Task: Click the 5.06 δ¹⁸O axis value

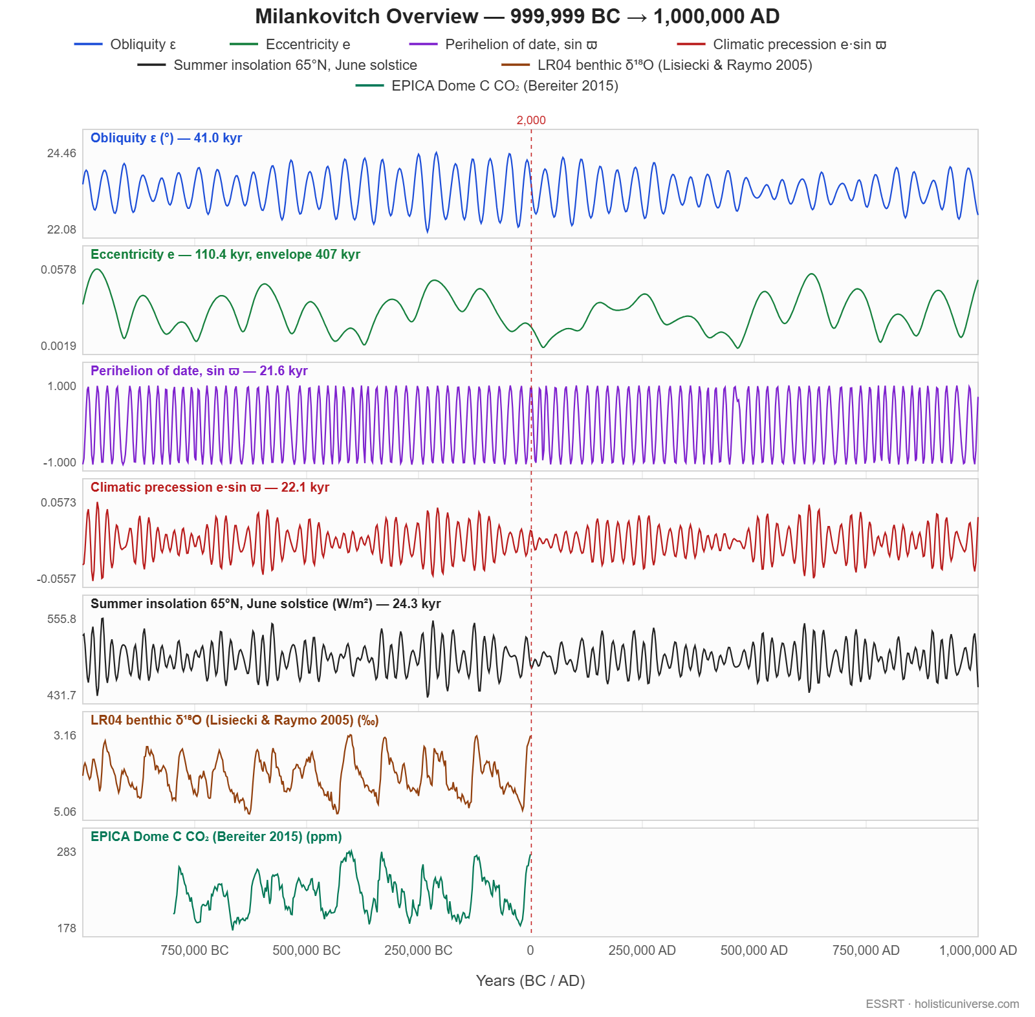Action: click(65, 812)
